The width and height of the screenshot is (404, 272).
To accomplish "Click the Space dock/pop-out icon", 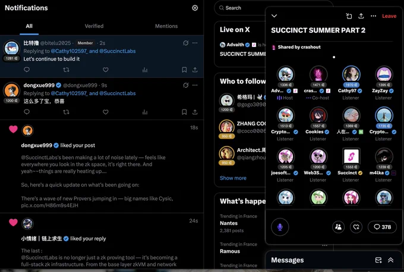I will pos(349,16).
